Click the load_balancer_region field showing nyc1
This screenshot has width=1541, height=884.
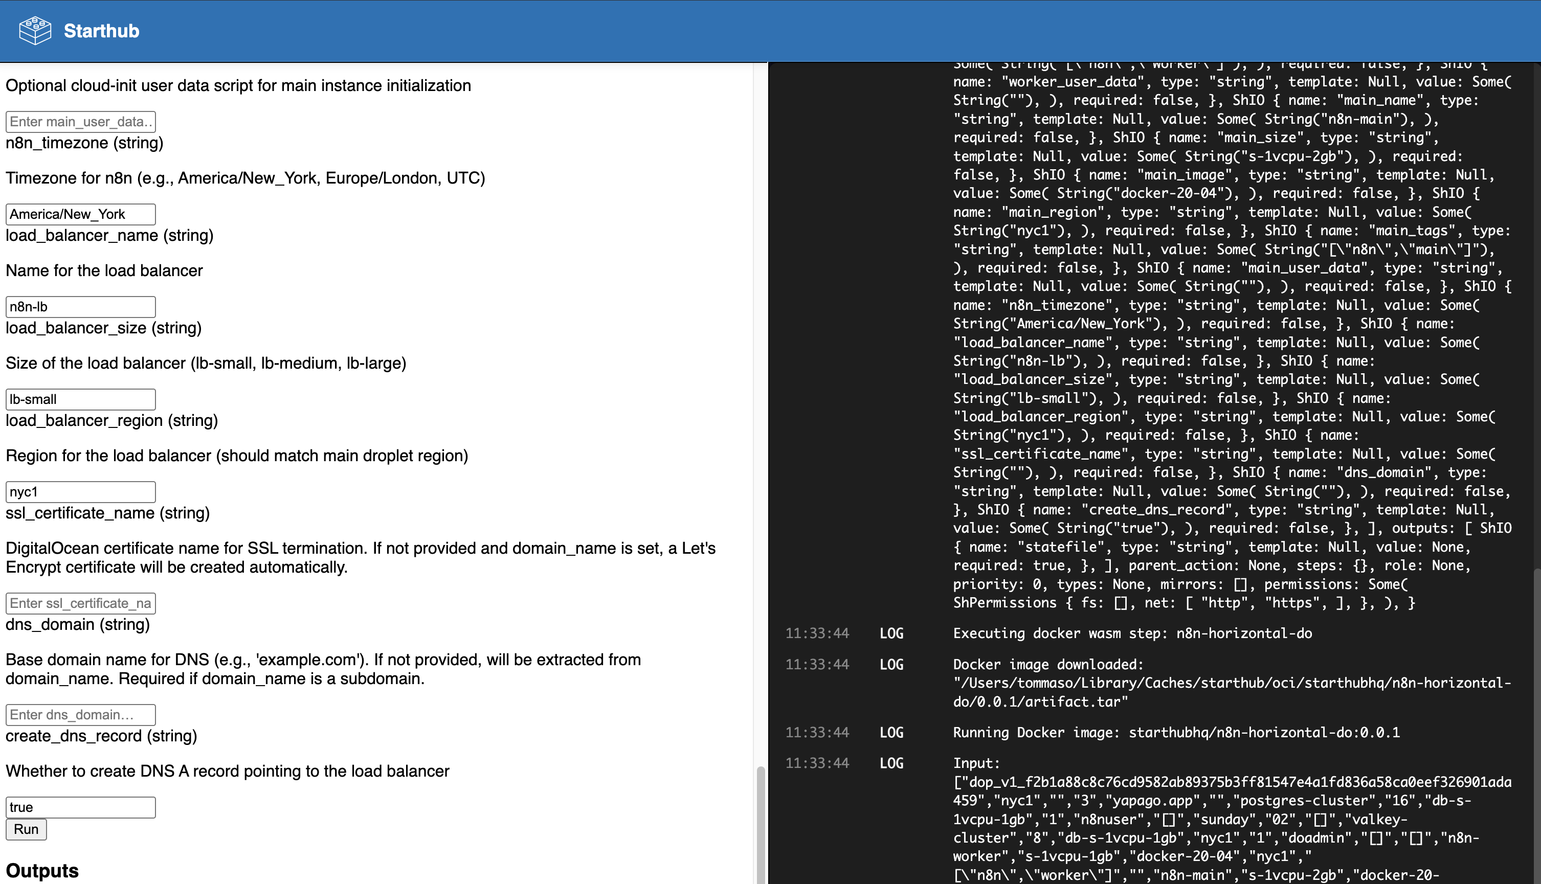coord(80,491)
